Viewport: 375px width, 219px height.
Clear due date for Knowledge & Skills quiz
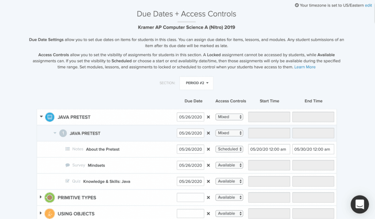(x=209, y=181)
